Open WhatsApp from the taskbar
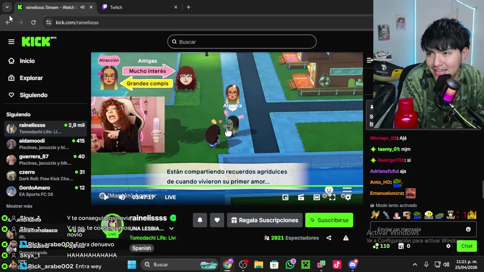Viewport: 484px width, 272px height. tap(290, 264)
